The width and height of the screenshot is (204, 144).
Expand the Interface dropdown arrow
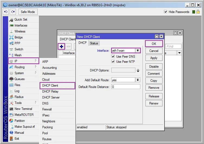pyautogui.click(x=138, y=51)
